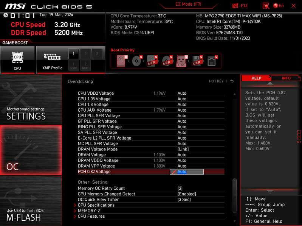Click the XMP Profile memory icon
This screenshot has height=226, width=302.
[x=52, y=57]
